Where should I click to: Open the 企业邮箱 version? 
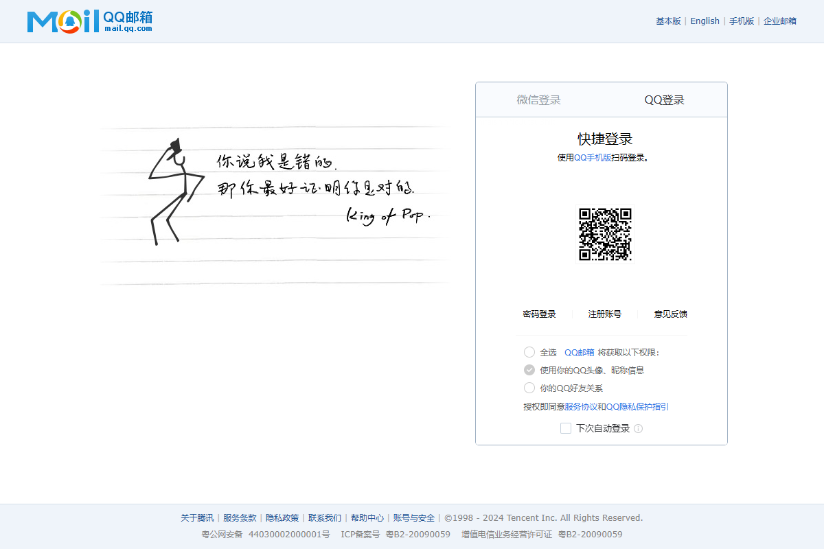[x=780, y=21]
